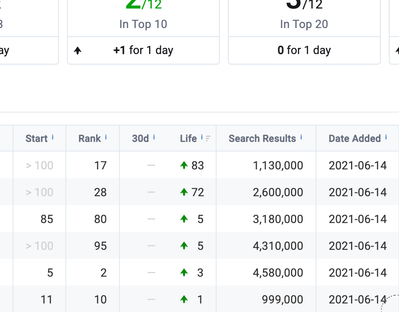
Task: Click the search results value 1,130,000
Action: (278, 166)
